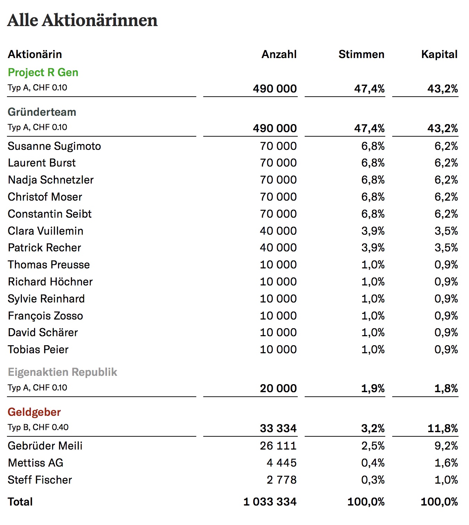Open the Geldgeber section heading
Screen dimensions: 469x525
(34, 412)
